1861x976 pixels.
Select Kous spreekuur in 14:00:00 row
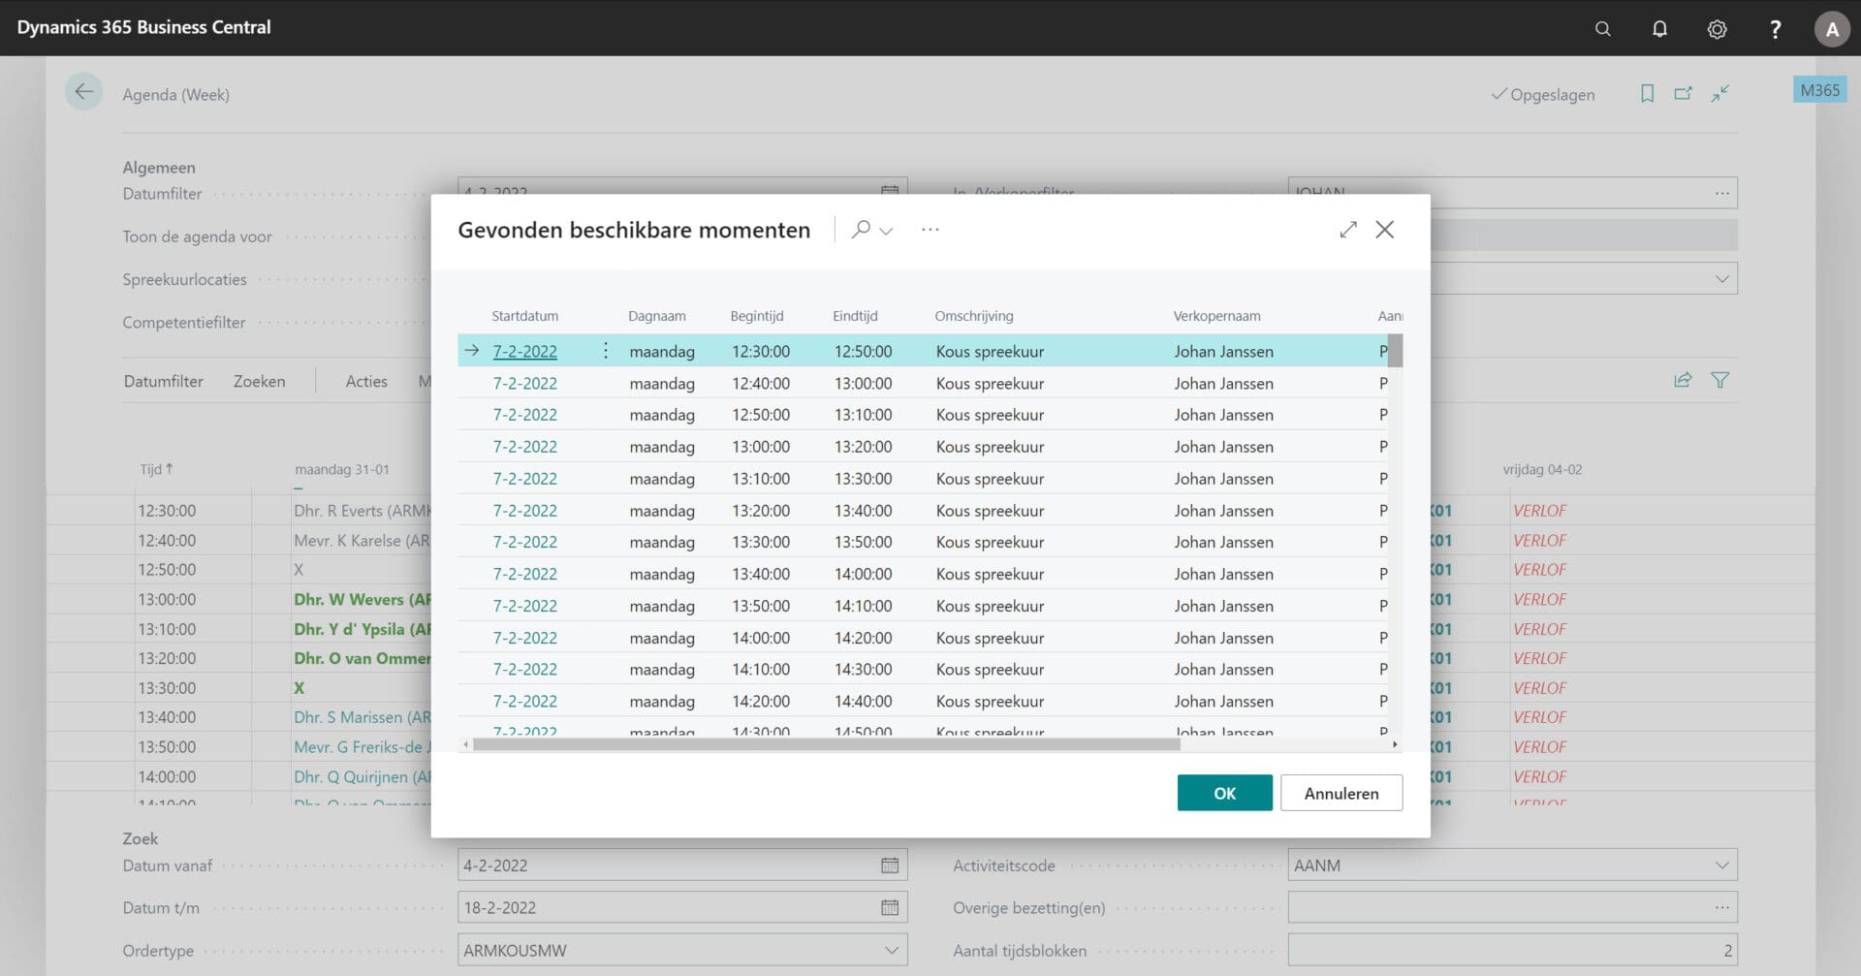[x=990, y=638]
